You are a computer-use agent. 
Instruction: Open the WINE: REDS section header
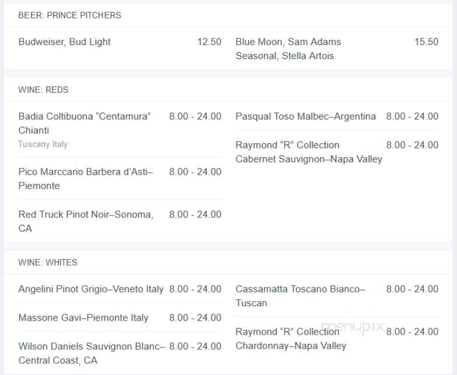[43, 90]
